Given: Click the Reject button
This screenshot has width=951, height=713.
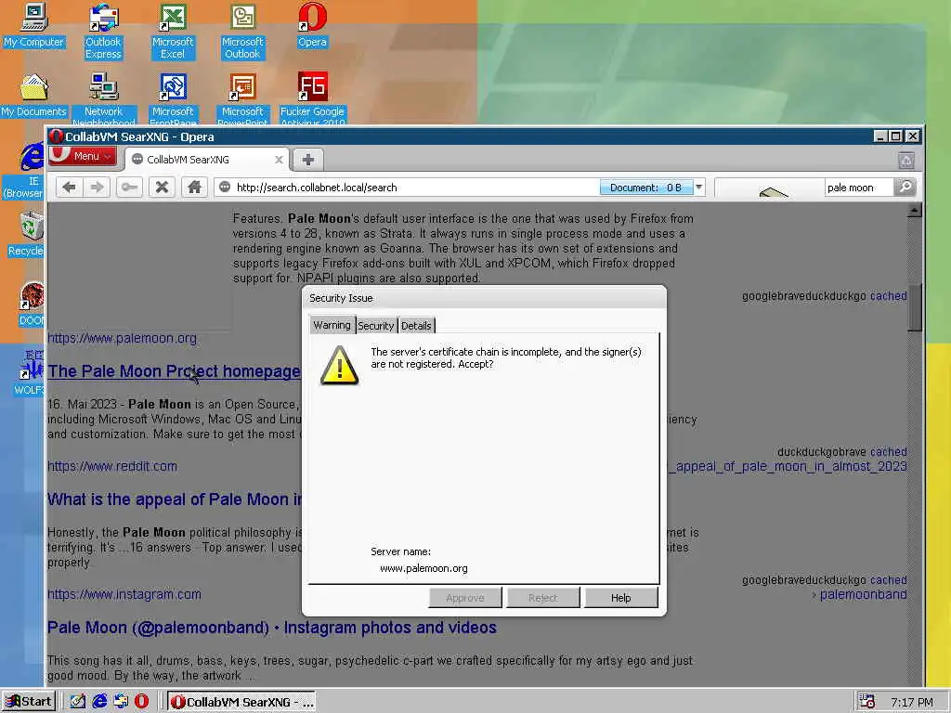Looking at the screenshot, I should (542, 598).
